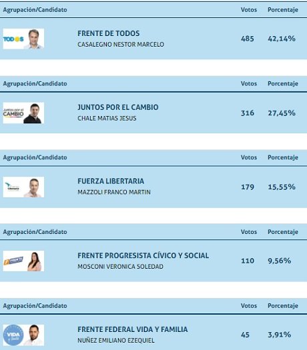Click candidate name MAZZOLI FRANCO MARTIN
Viewport: 307px width, 350px height.
[114, 192]
